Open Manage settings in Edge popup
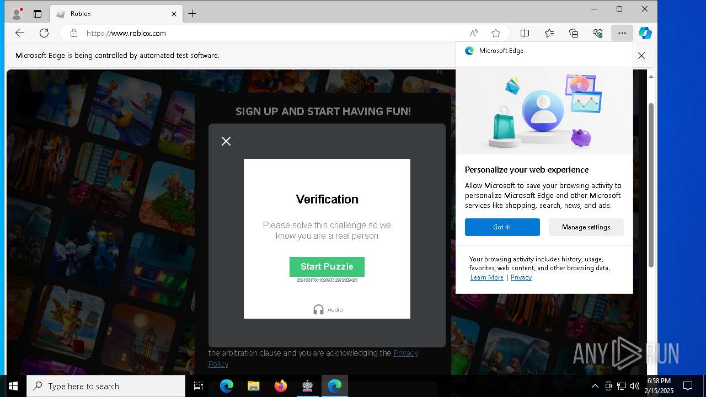 (x=586, y=227)
